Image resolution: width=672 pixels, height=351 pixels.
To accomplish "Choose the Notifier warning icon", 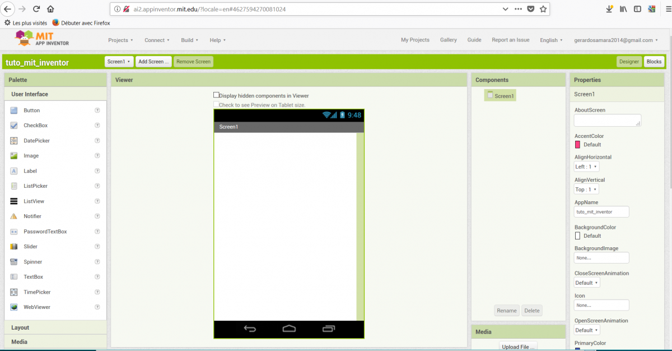I will point(14,216).
